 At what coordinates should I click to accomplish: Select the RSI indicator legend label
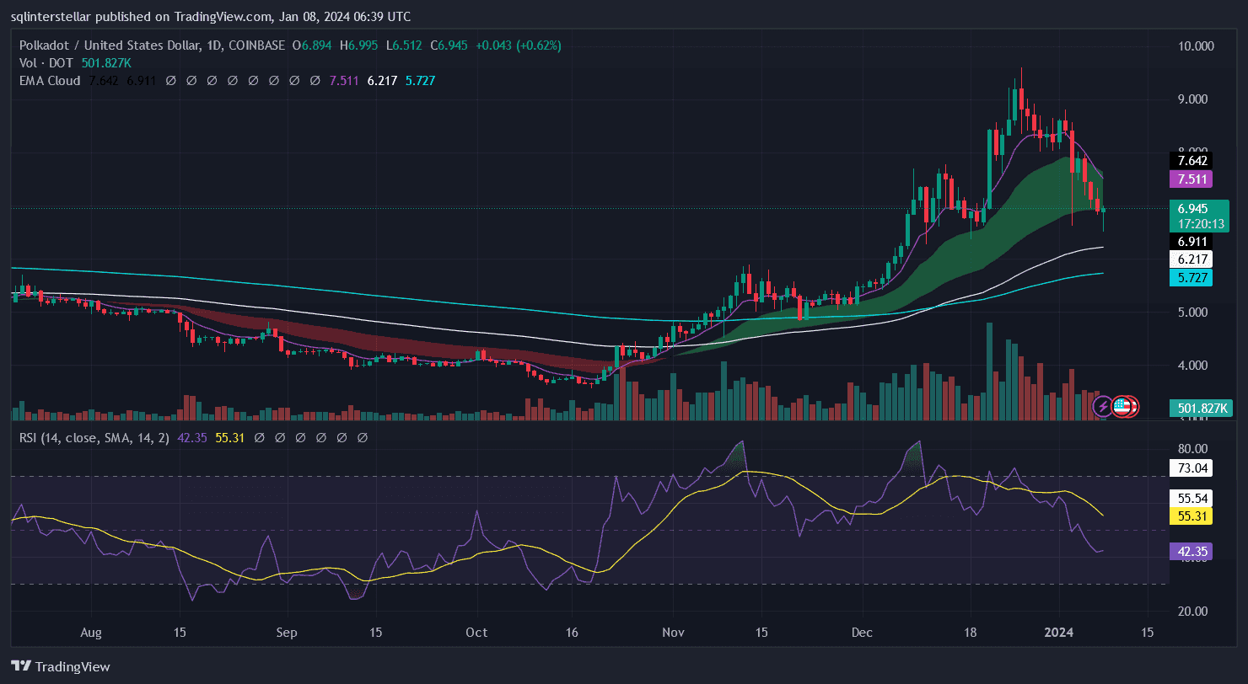[89, 438]
